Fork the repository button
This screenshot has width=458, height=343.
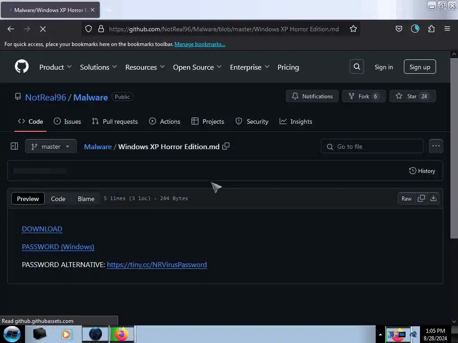[364, 96]
